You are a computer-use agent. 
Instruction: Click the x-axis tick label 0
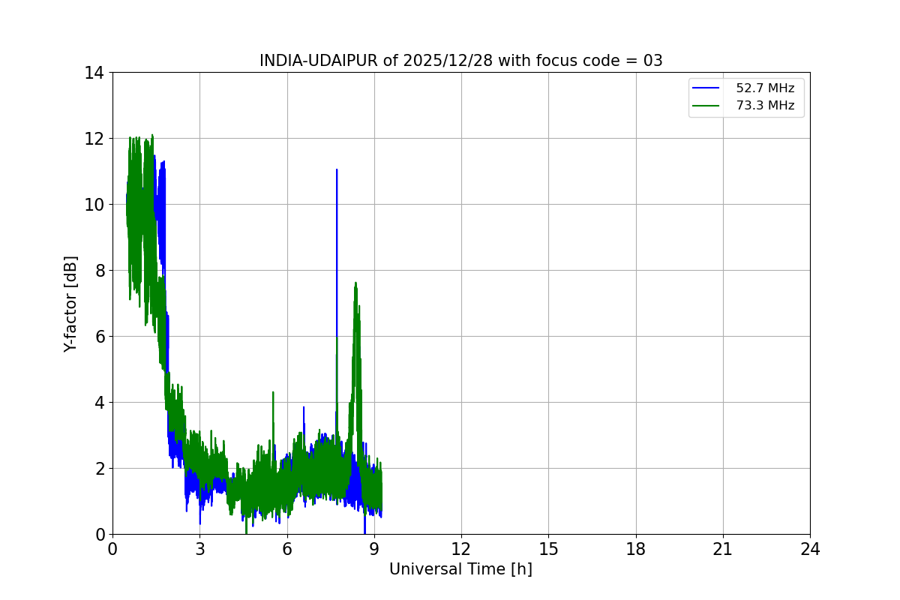pos(112,549)
